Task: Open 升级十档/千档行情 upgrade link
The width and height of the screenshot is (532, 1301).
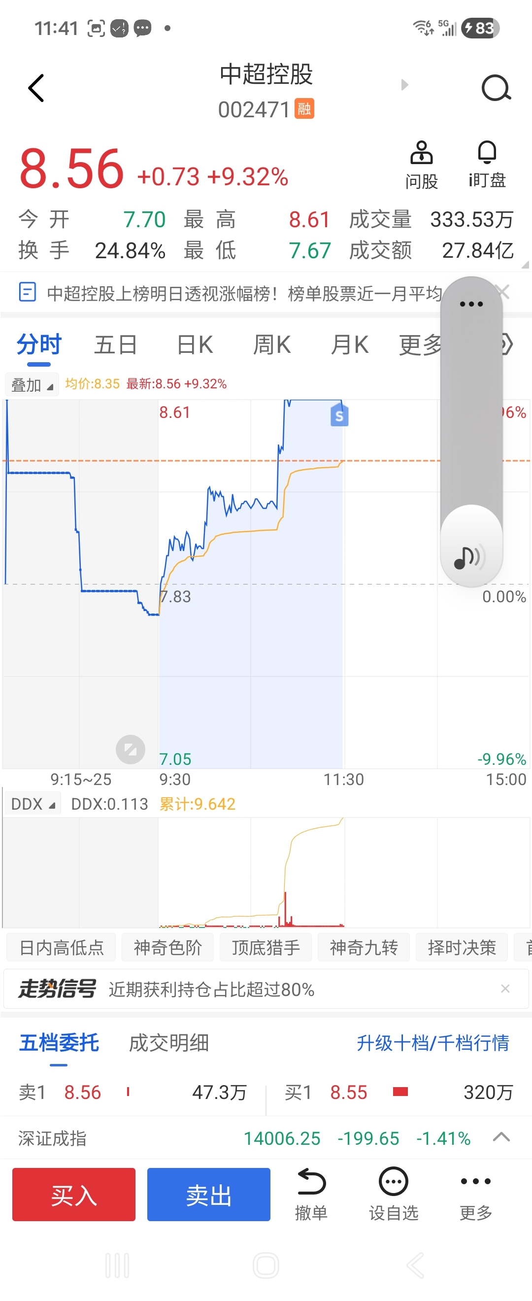Action: [x=432, y=1043]
